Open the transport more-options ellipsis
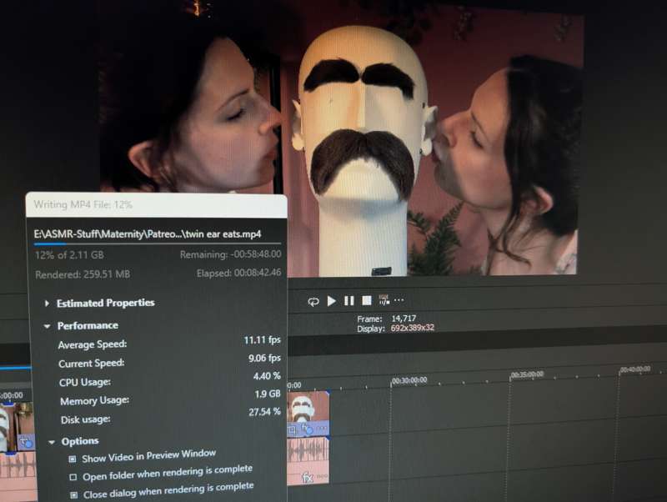667x502 pixels. [399, 300]
